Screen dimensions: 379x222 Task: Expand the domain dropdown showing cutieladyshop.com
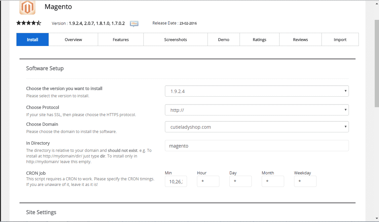257,127
